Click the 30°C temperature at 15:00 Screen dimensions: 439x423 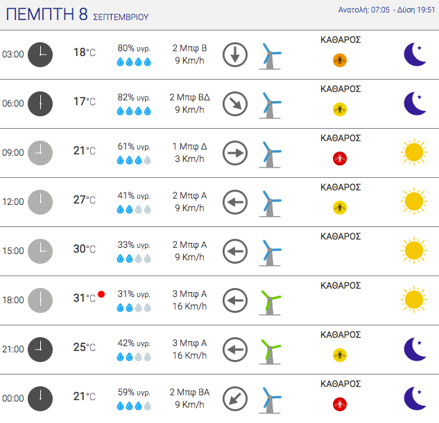click(x=85, y=249)
